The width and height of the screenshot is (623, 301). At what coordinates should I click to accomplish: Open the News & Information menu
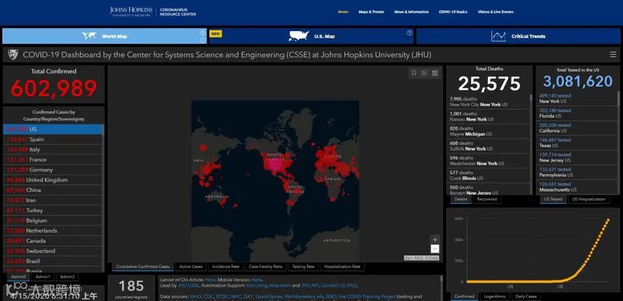412,12
